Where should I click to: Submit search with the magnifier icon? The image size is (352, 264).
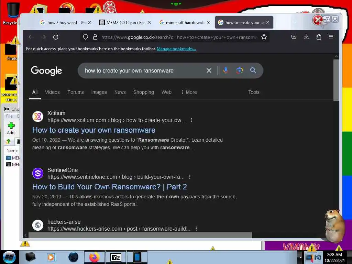pyautogui.click(x=253, y=70)
